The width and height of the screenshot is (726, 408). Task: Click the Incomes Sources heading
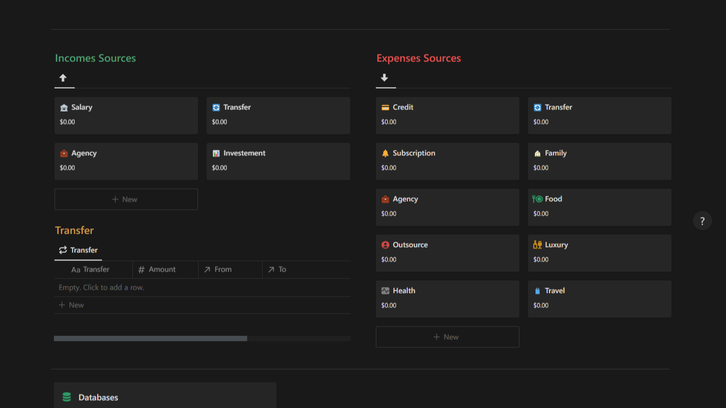click(96, 58)
